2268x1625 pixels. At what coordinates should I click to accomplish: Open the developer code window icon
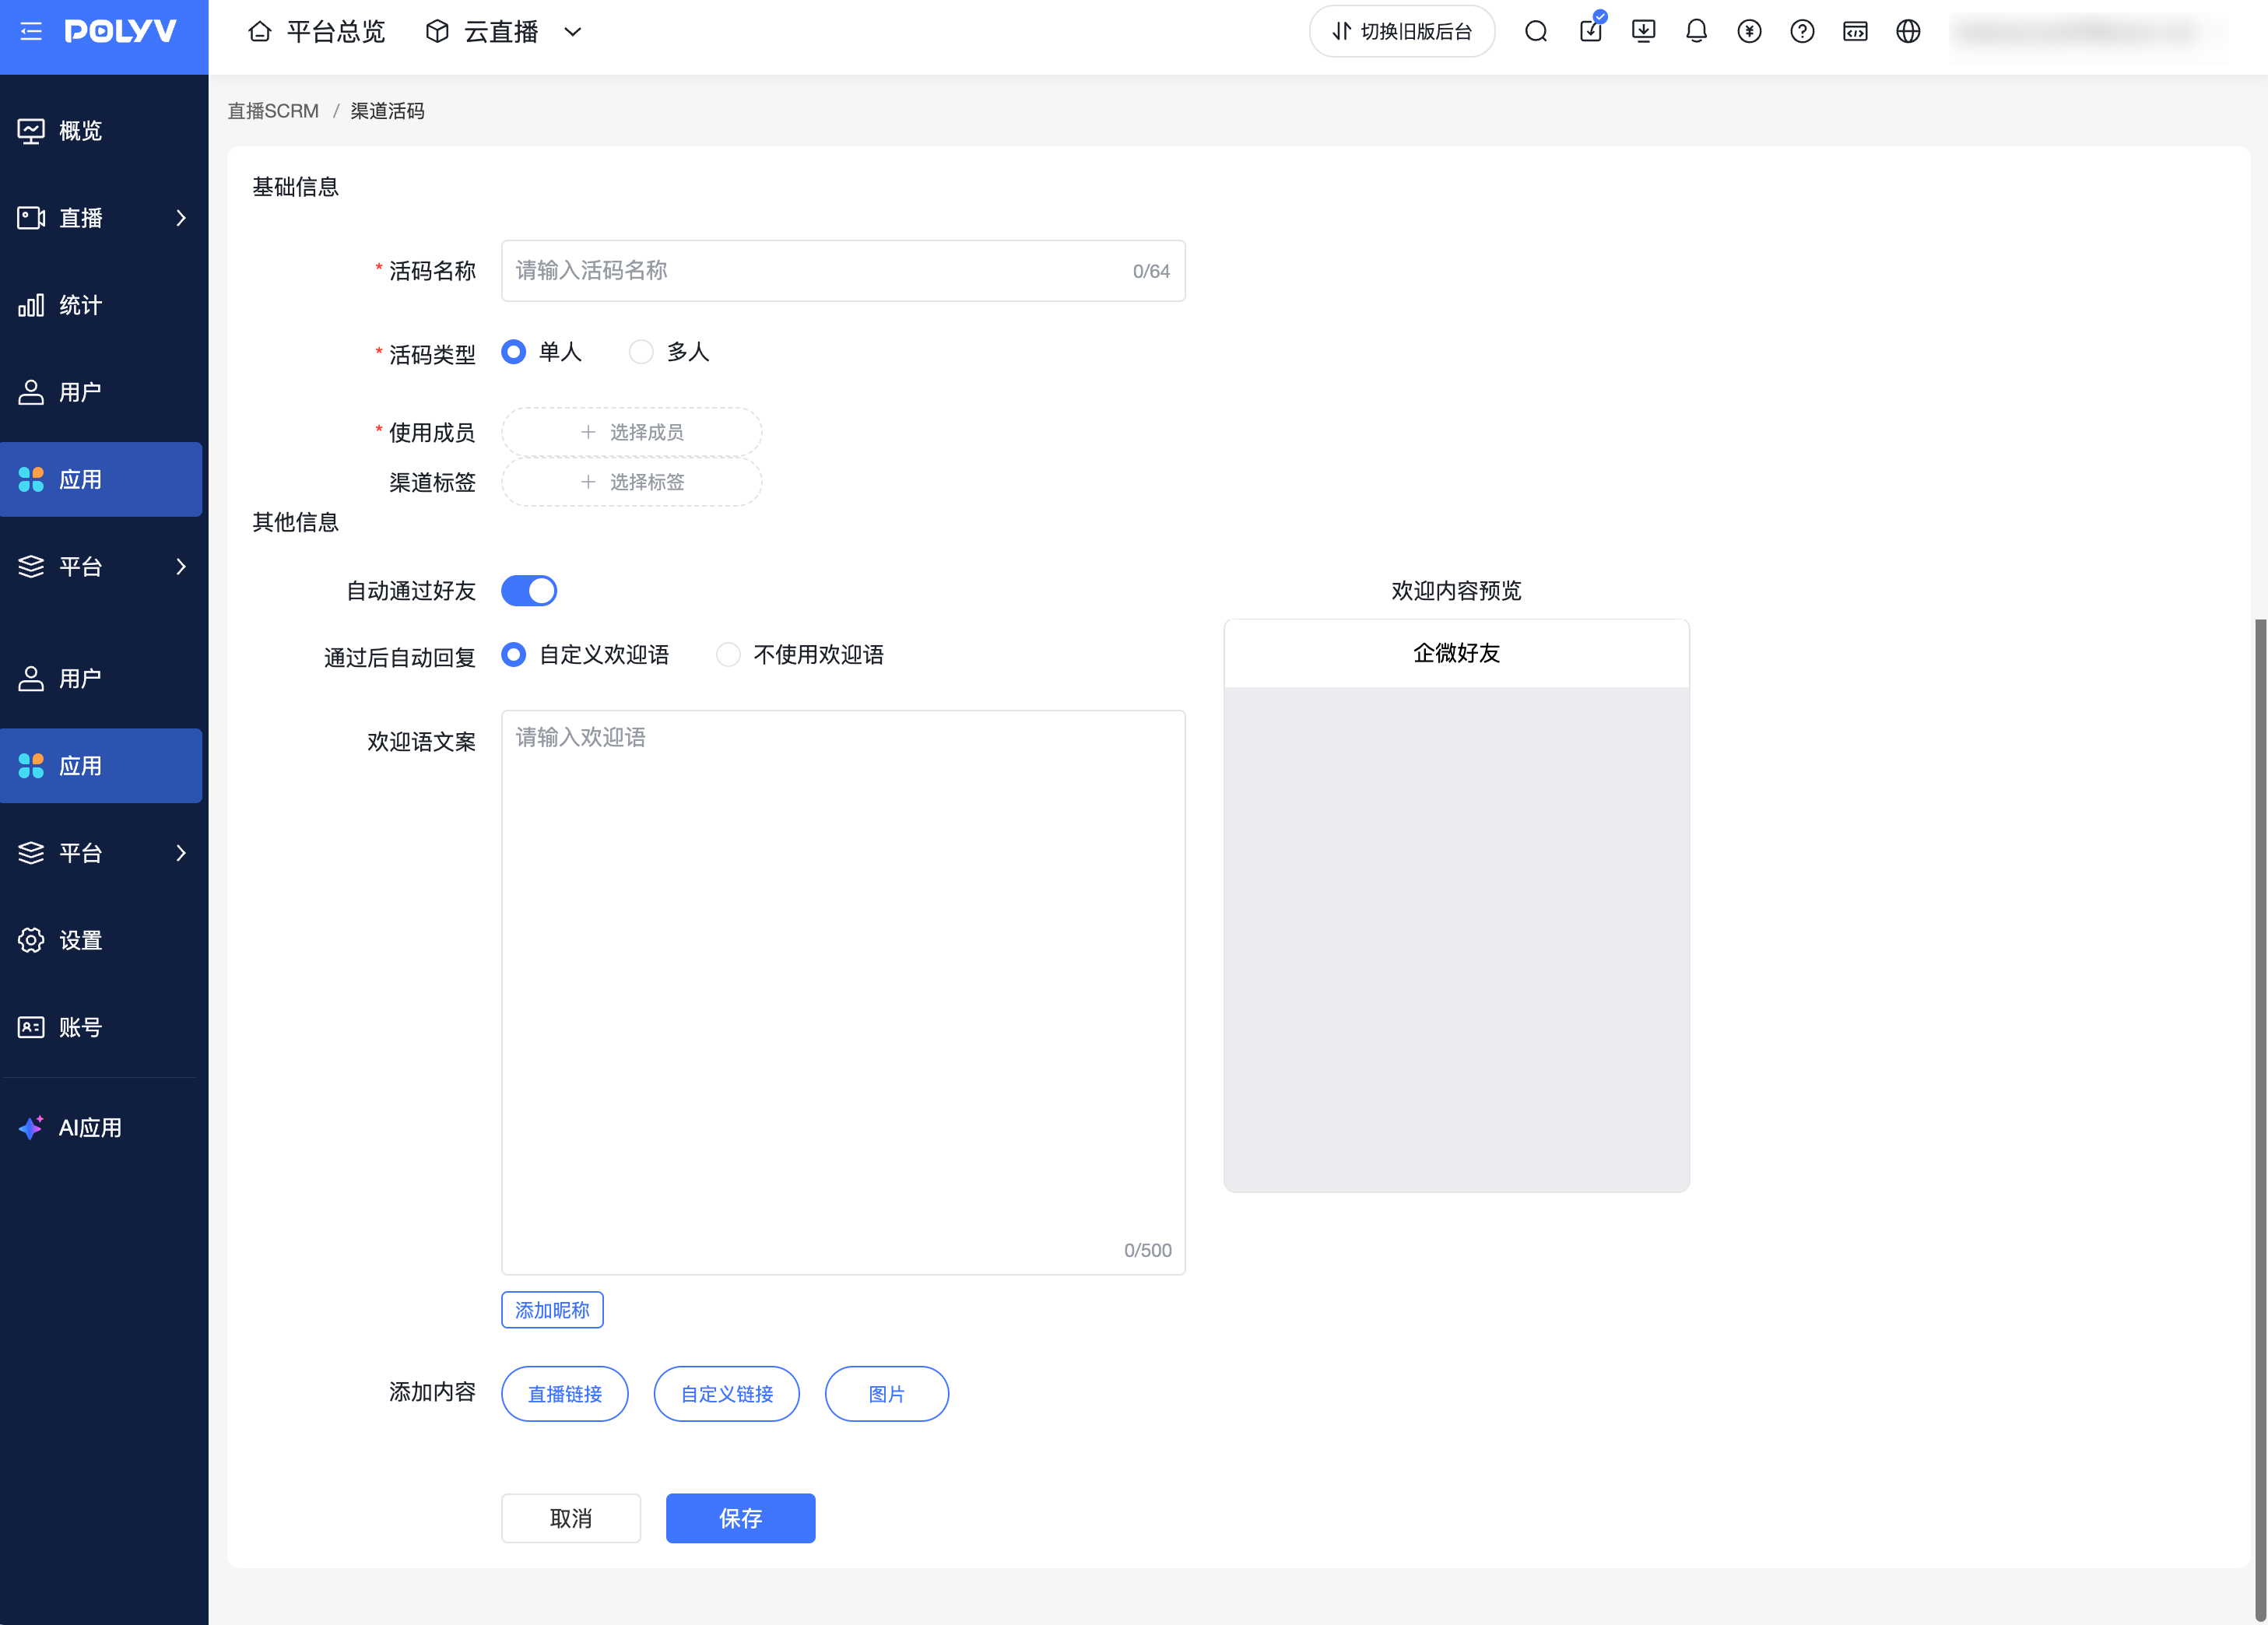coord(1855,31)
